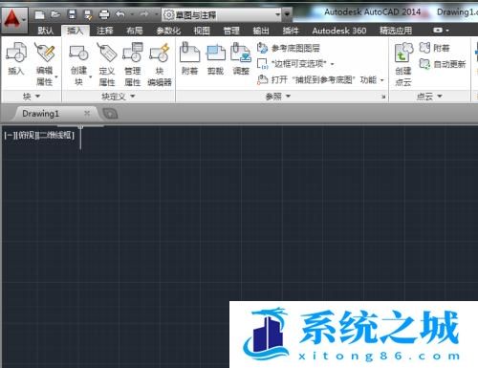
Task: Click the point cloud 附着 attach button
Action: point(434,48)
